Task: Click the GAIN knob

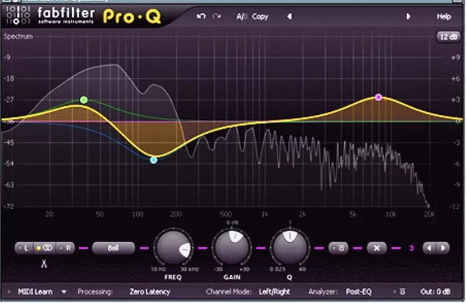Action: (x=232, y=248)
